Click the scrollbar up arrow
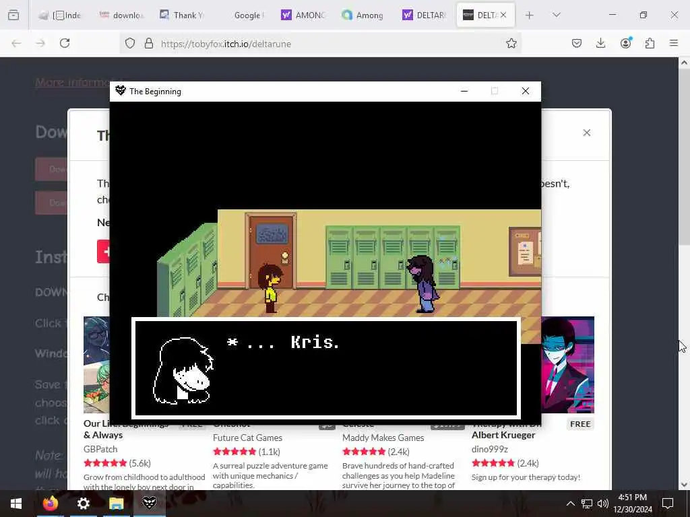 (684, 63)
